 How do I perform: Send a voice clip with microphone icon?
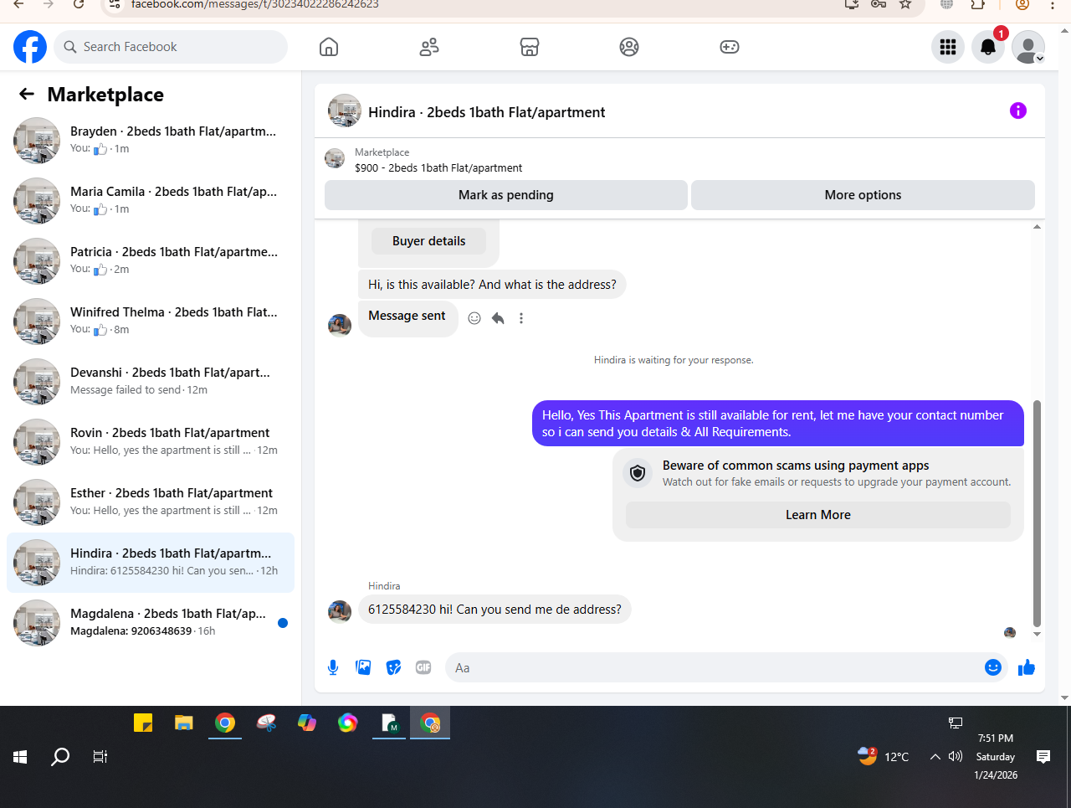click(x=333, y=667)
